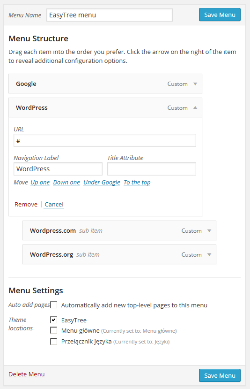Click the top Save Menu button

(x=220, y=15)
